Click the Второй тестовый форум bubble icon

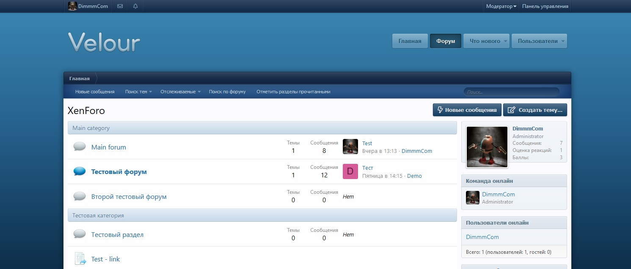80,196
